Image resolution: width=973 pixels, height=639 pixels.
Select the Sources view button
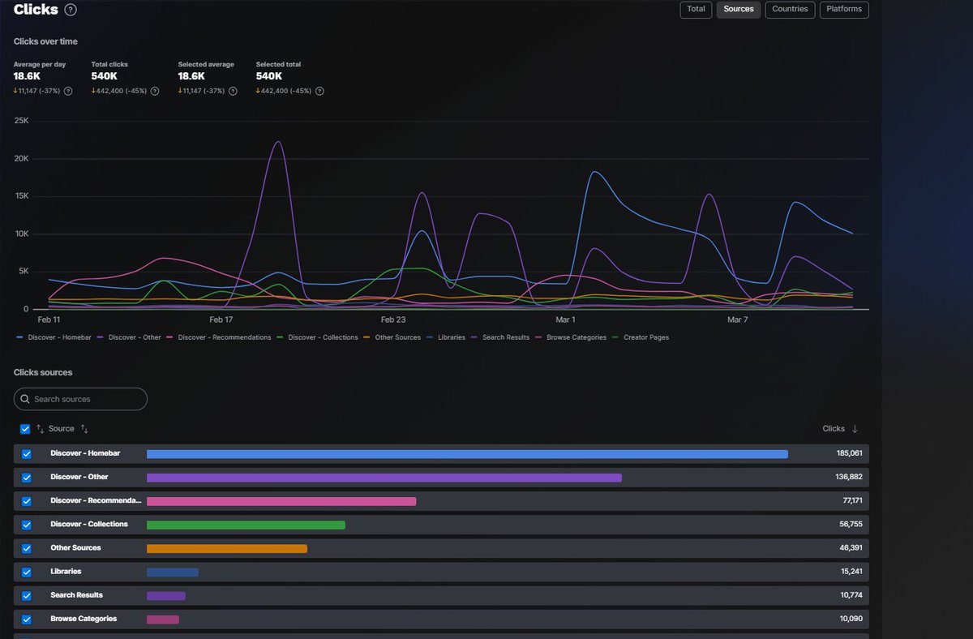point(738,9)
